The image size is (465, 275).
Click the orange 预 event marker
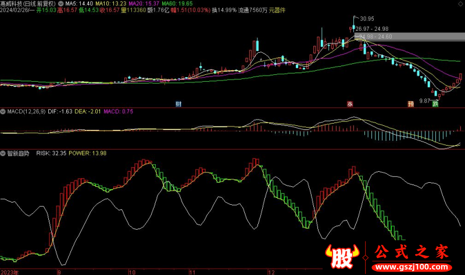pyautogui.click(x=410, y=104)
